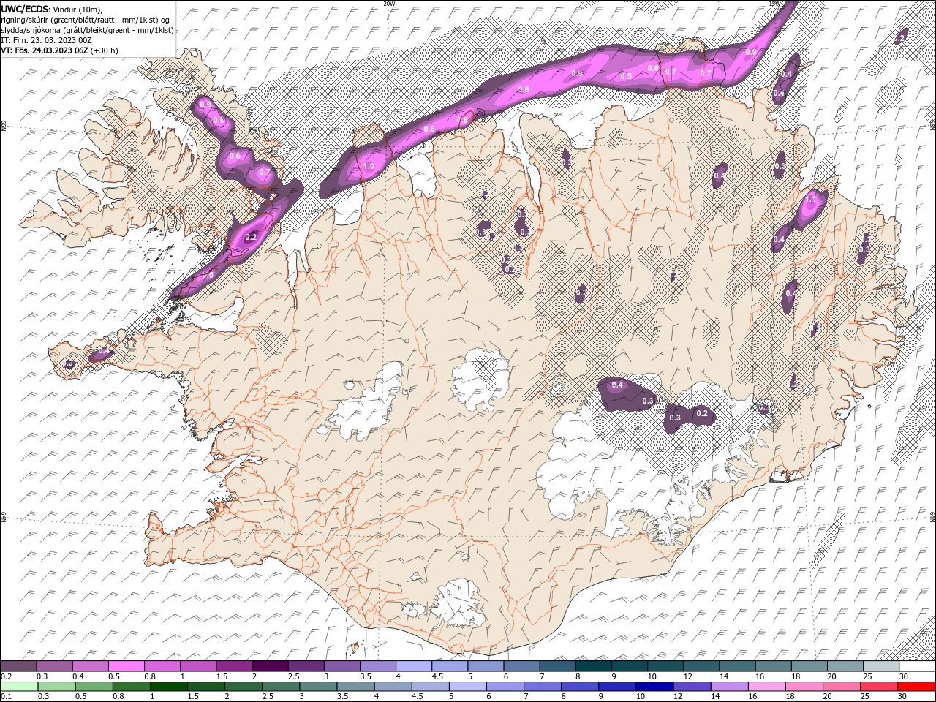Pick the darkest purple snow swatch between 2 and 2.5
Screen dimensions: 936x702
(269, 666)
